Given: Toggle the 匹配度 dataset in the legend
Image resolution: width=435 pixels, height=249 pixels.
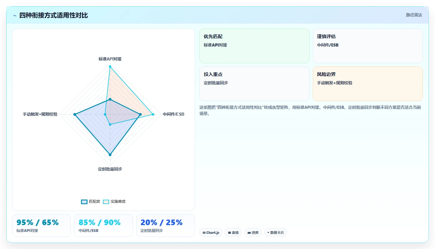Looking at the screenshot, I should coord(90,202).
